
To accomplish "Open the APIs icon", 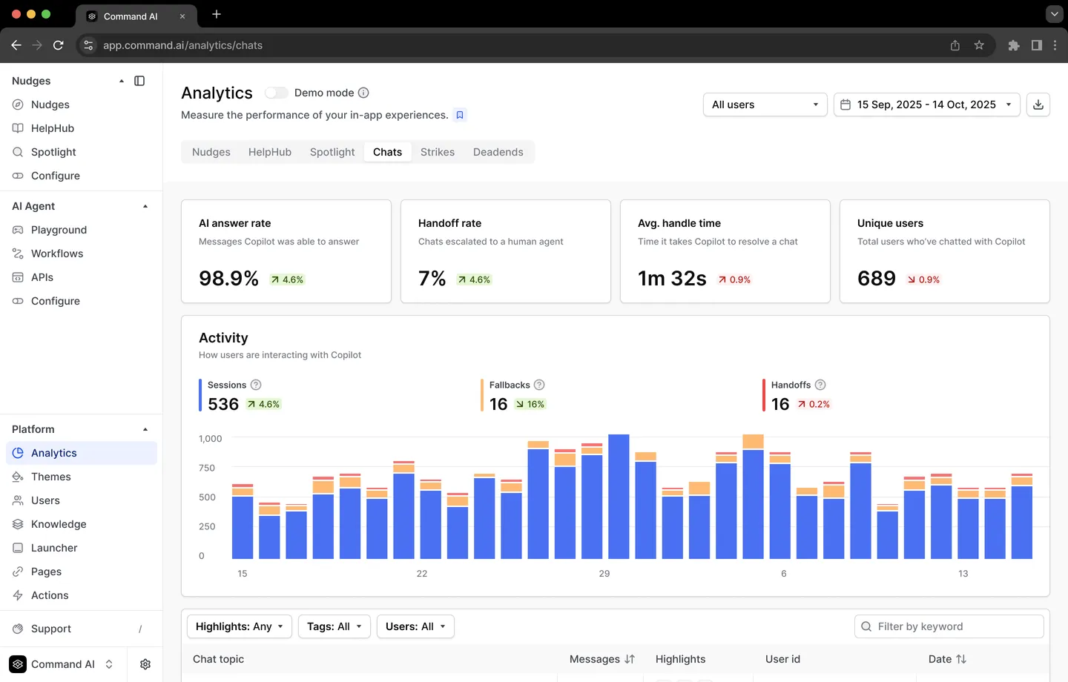I will (x=18, y=277).
